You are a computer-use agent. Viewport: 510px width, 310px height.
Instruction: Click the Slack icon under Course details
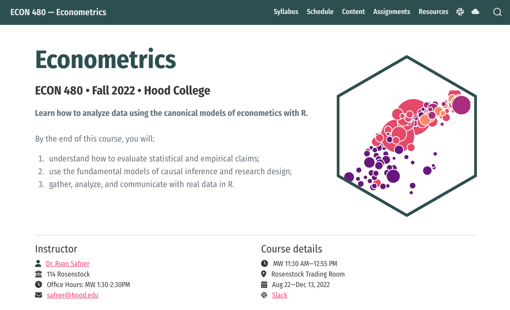point(264,295)
